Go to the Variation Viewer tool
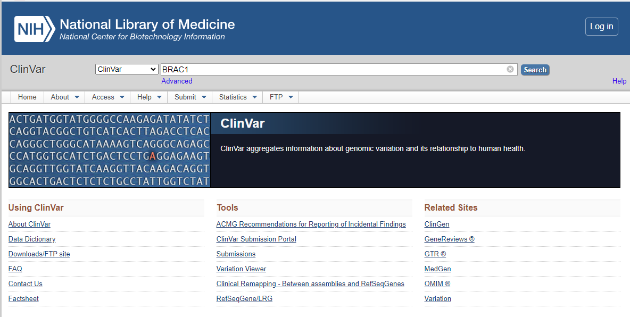 [241, 269]
